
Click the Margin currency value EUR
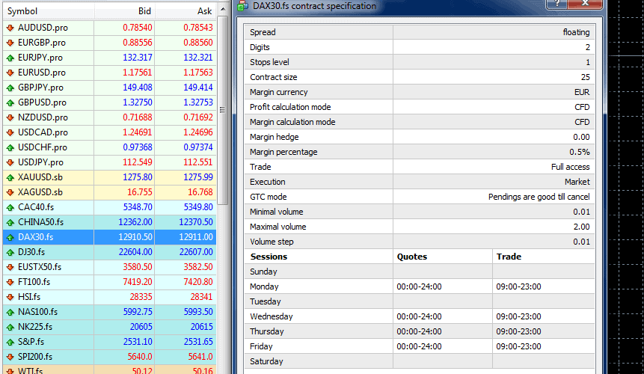(x=582, y=92)
